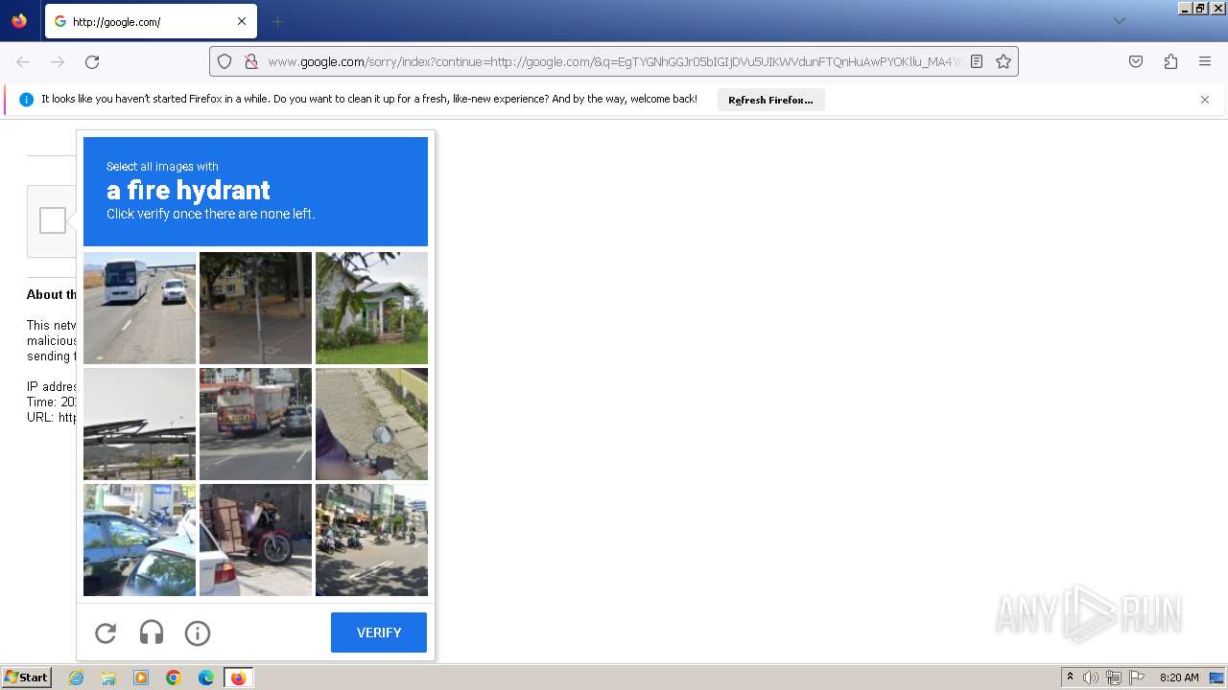Open a new tab

point(277,21)
